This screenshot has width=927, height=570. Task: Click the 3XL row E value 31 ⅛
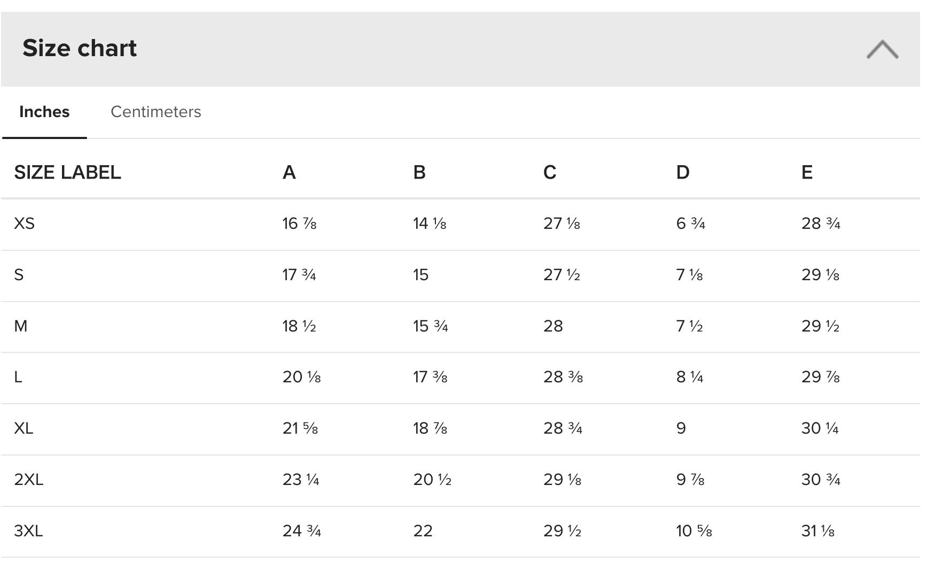tap(817, 531)
